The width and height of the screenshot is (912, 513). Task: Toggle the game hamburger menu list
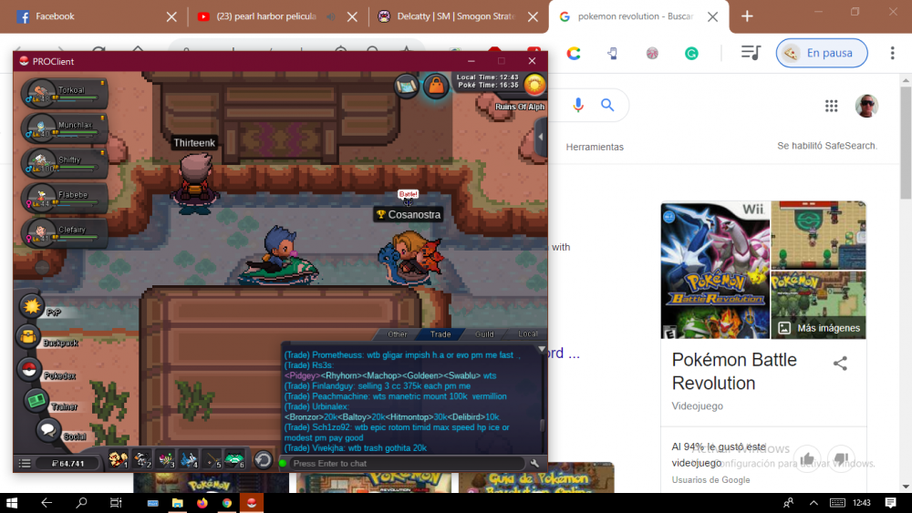(x=25, y=464)
